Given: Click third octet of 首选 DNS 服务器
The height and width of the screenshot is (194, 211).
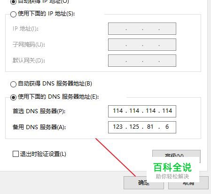Looking at the screenshot, I should tap(151, 111).
